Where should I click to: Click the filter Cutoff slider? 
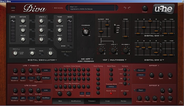coord(101,31)
